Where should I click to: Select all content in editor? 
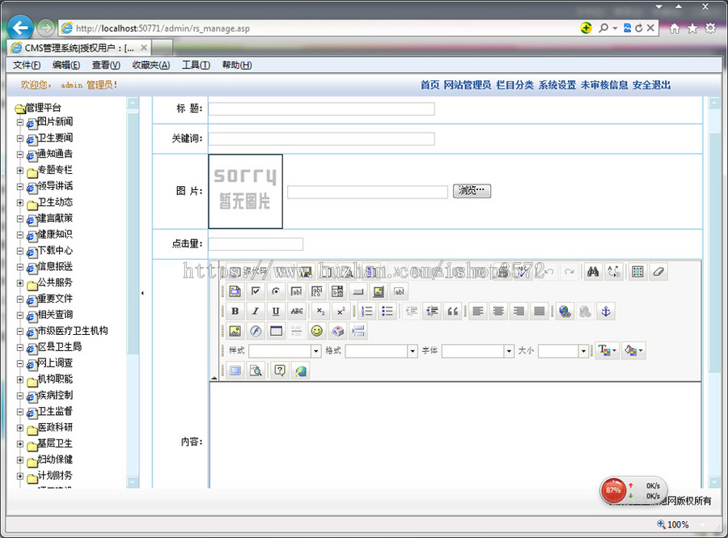[x=637, y=272]
